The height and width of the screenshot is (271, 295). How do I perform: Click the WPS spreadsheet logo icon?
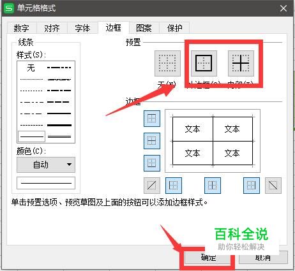click(x=9, y=8)
